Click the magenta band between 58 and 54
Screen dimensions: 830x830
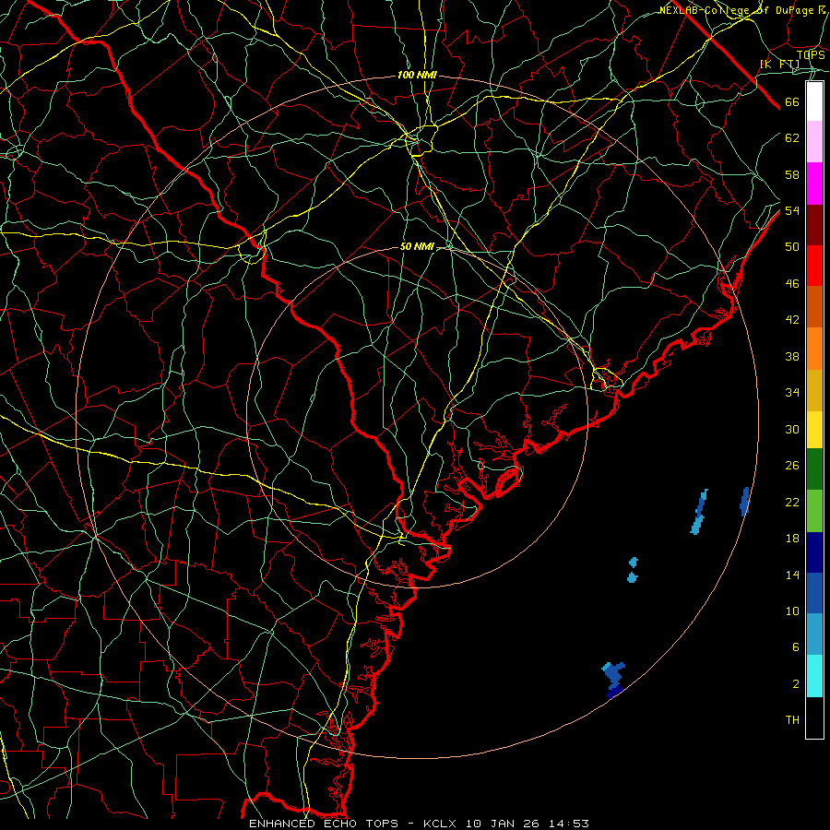pos(814,184)
